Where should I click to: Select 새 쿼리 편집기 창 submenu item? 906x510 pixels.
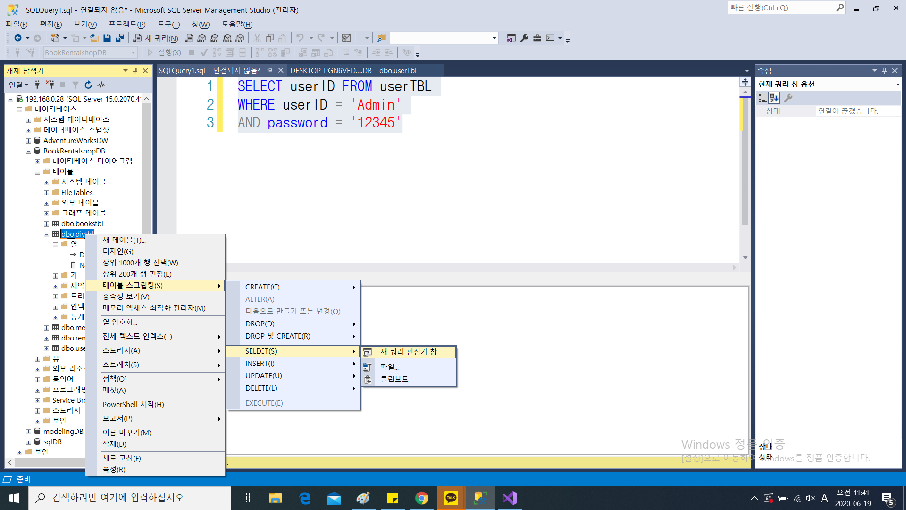pyautogui.click(x=409, y=352)
